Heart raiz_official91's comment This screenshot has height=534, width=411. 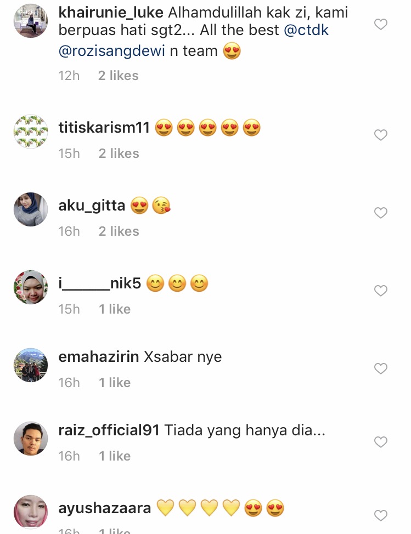tap(381, 442)
